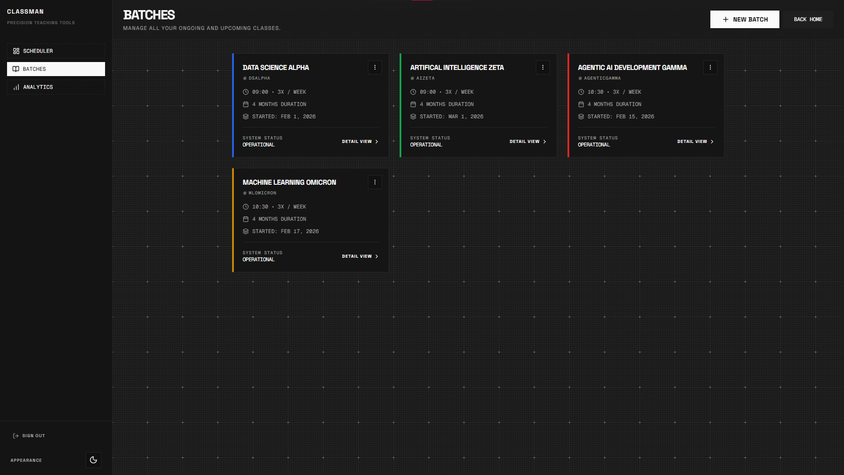Open Detail View for Data Science Alpha

tap(360, 142)
